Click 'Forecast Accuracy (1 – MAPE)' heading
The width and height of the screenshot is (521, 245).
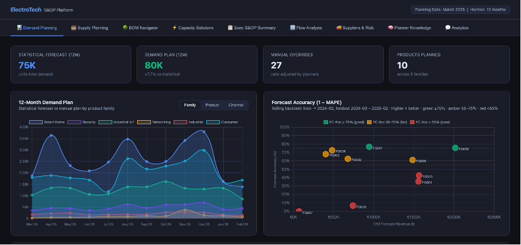(x=307, y=102)
